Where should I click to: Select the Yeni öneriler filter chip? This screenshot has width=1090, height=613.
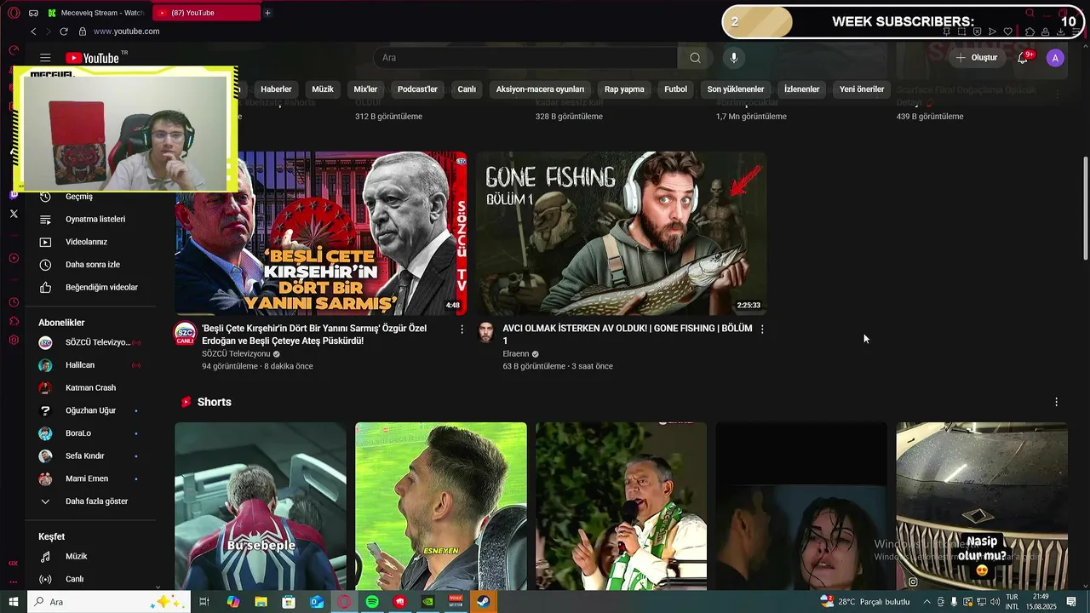tap(862, 89)
